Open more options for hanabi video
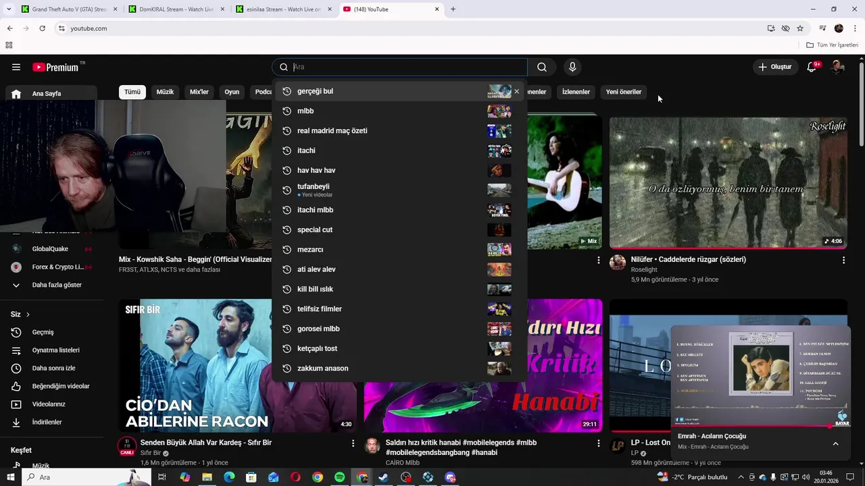The image size is (865, 486). coord(598,443)
